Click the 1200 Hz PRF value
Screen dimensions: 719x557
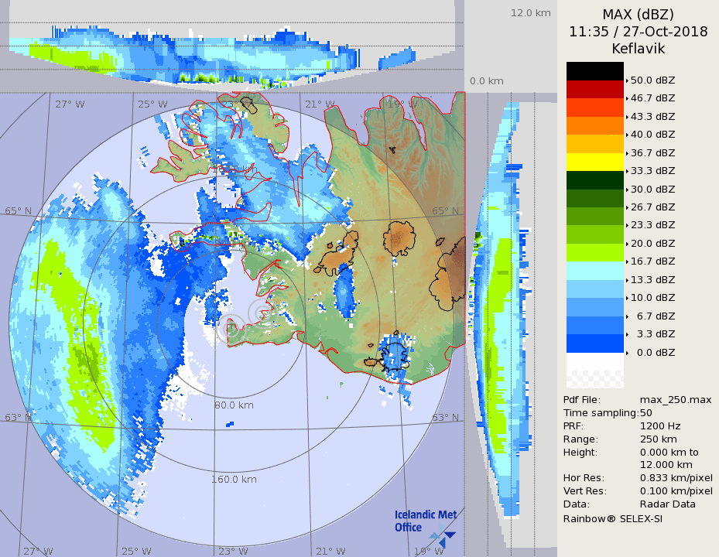(x=660, y=425)
